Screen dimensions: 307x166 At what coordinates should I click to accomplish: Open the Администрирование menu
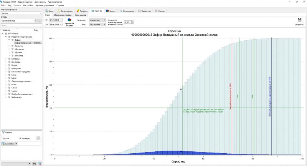pyautogui.click(x=45, y=6)
